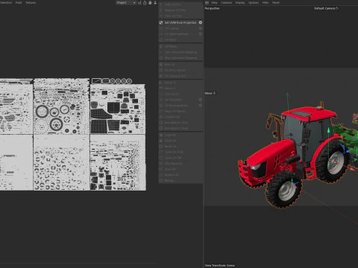This screenshot has height=268, width=358.
Task: Open options gear for Set UVW from Projection
Action: coord(201,22)
